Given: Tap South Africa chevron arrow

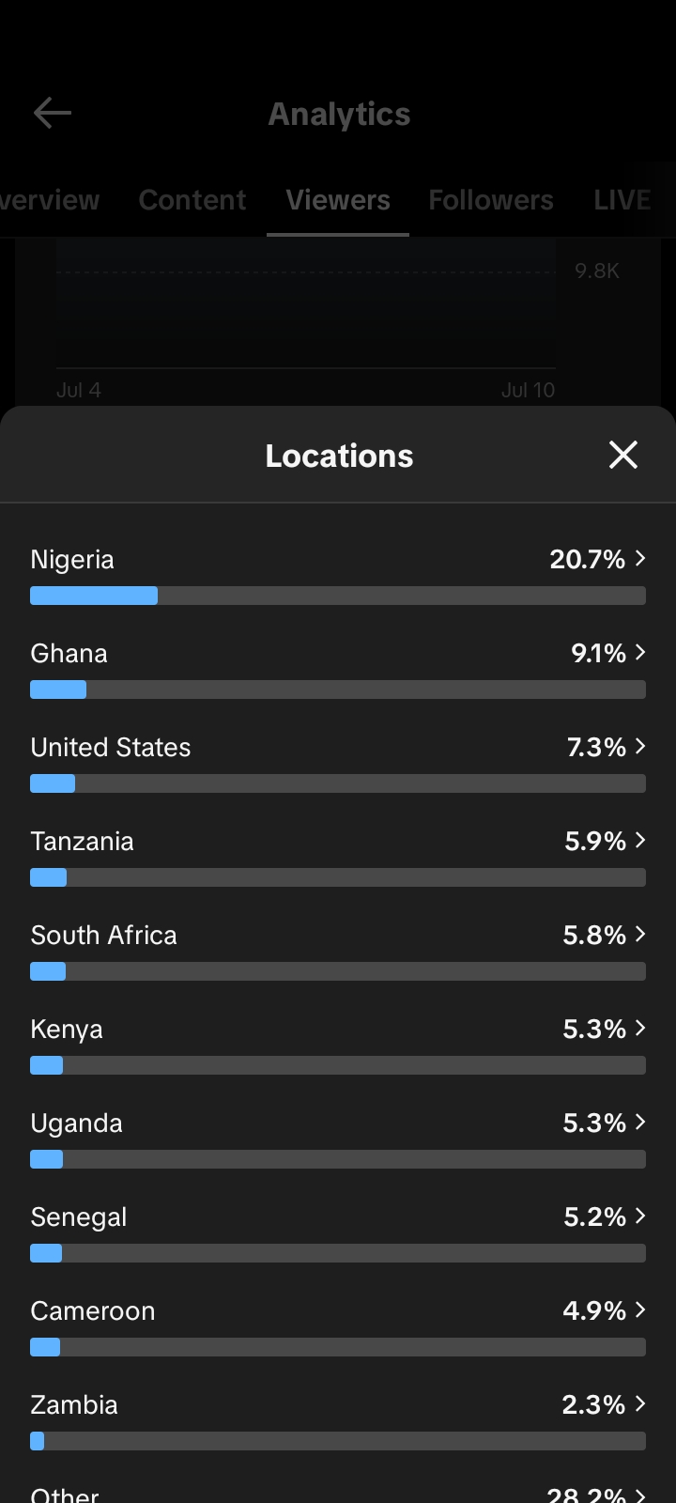Looking at the screenshot, I should coord(640,934).
